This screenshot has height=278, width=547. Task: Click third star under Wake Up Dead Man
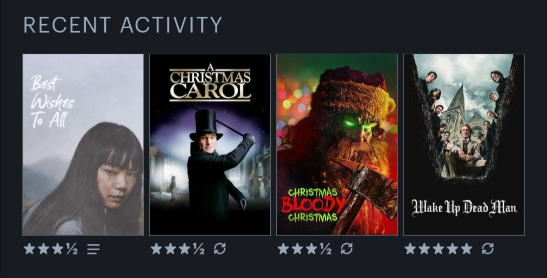coord(438,249)
